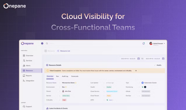Click the back chevron beside Resource List

coord(58,51)
